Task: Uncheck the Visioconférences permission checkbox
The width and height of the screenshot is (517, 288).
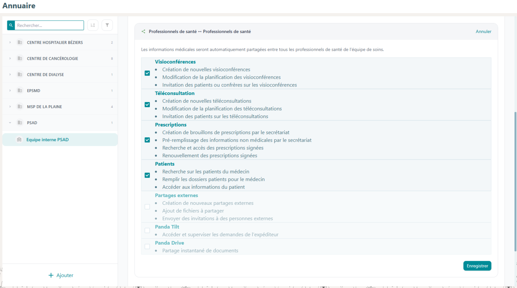Action: (x=147, y=73)
